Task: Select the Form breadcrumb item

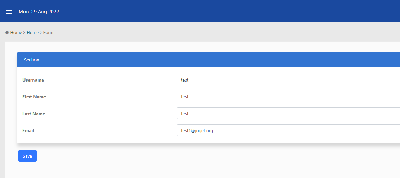Action: pyautogui.click(x=48, y=33)
